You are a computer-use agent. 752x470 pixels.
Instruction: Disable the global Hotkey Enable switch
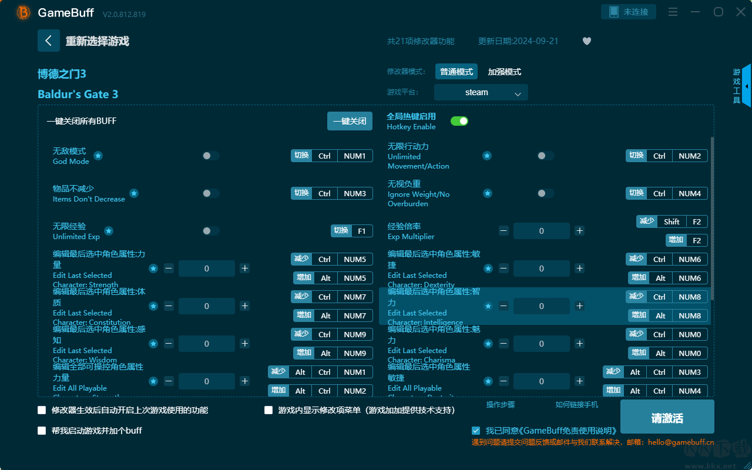point(459,121)
